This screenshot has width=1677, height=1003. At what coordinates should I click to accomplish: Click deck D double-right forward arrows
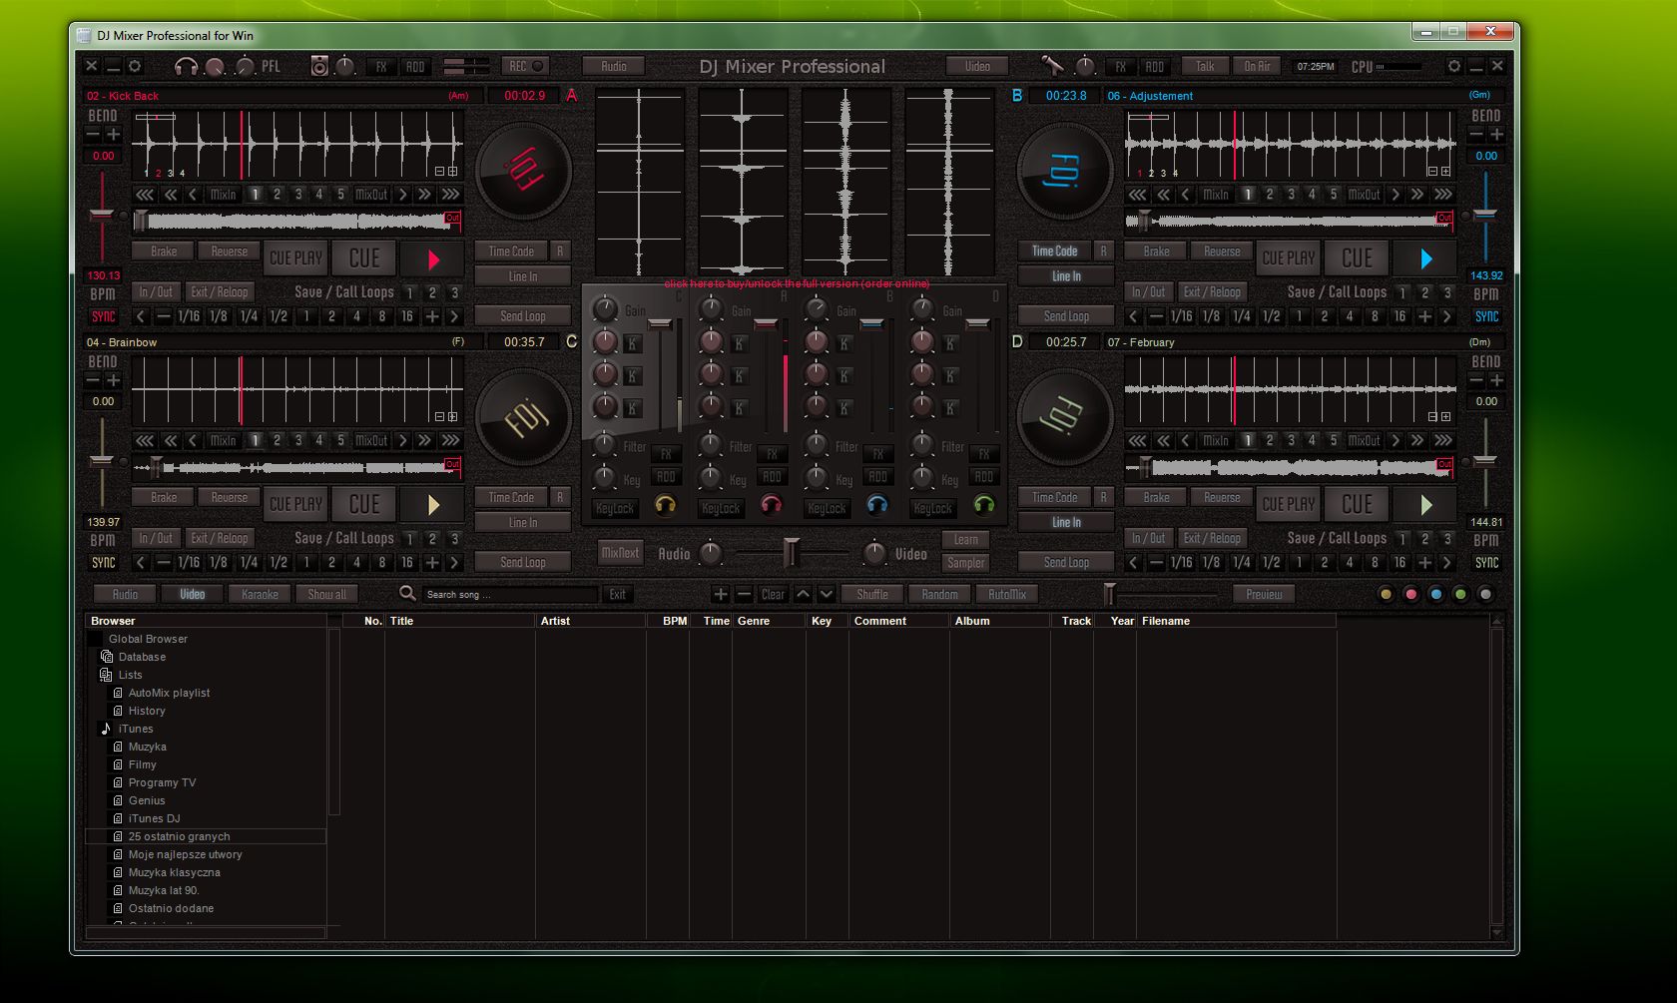click(x=1416, y=440)
